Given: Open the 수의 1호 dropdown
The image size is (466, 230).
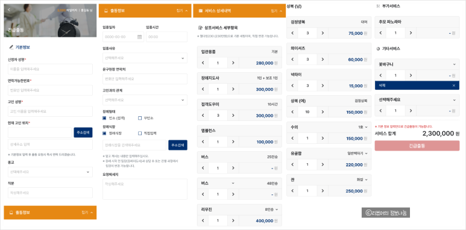Looking at the screenshot, I should tap(363, 127).
